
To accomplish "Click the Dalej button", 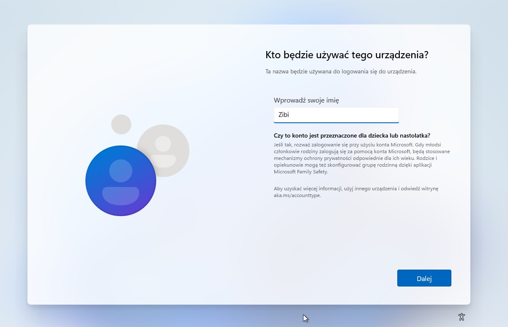I will [424, 278].
